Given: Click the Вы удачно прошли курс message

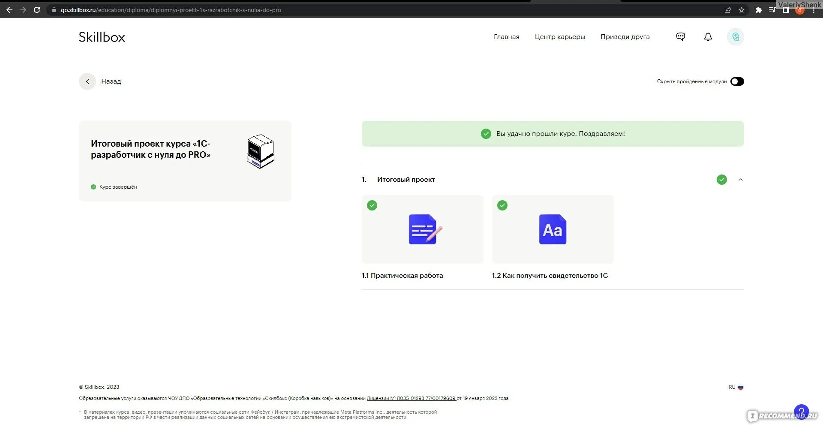Looking at the screenshot, I should pos(561,134).
